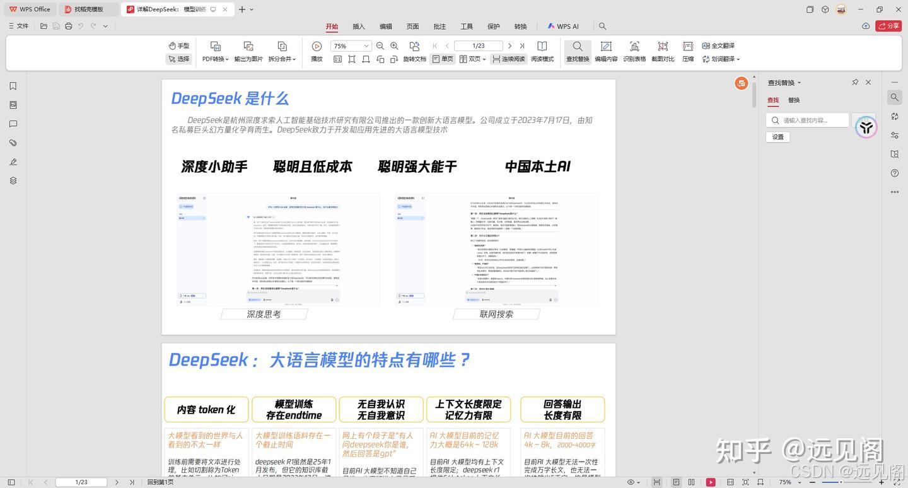Click the 压缩 compress tool

[688, 52]
